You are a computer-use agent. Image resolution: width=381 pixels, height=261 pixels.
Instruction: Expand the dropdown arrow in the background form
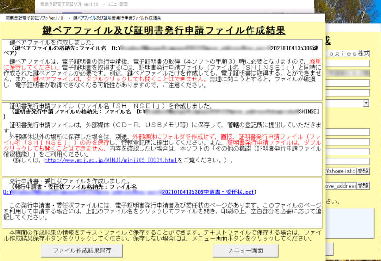tap(366, 103)
